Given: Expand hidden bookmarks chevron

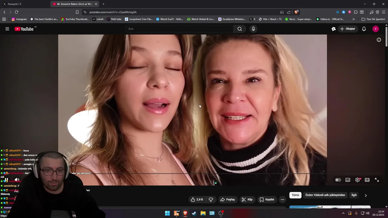Looking at the screenshot, I should tap(353, 19).
